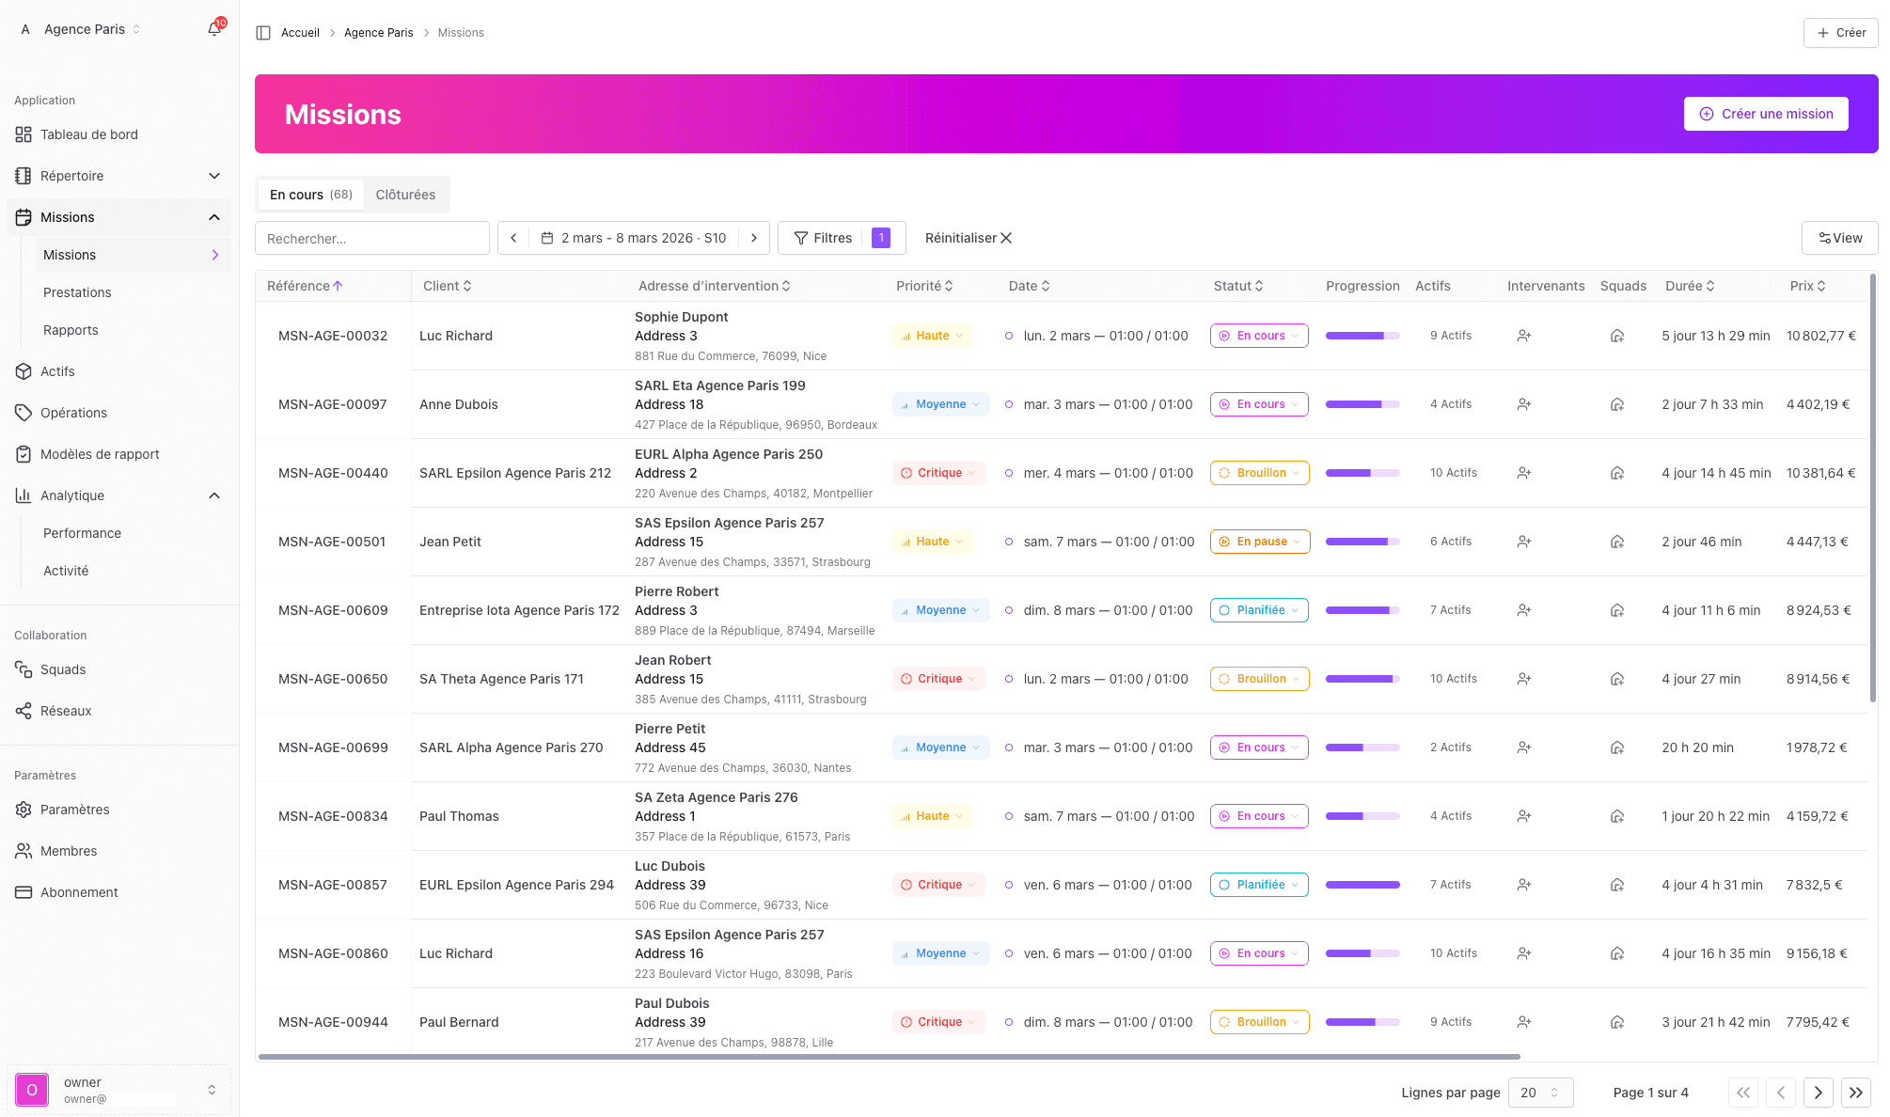Open Opérations from the sidebar
The height and width of the screenshot is (1117, 1890).
pos(73,413)
